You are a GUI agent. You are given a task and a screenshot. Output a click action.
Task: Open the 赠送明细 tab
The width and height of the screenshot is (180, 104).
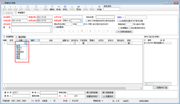(x=21, y=37)
